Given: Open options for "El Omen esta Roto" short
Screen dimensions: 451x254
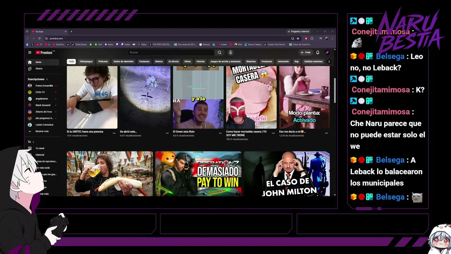Looking at the screenshot, I should pos(220,133).
